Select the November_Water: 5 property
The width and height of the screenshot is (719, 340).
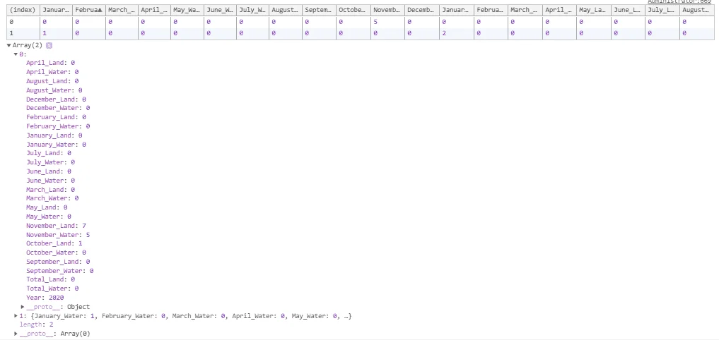(x=58, y=235)
